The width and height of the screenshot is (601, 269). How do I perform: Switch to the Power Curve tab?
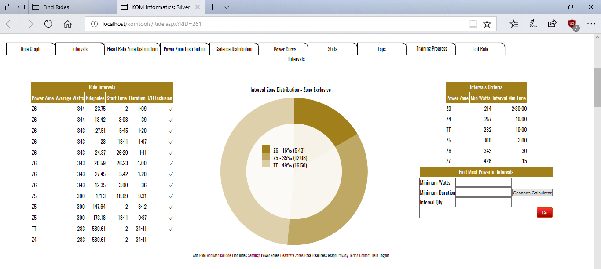point(284,49)
